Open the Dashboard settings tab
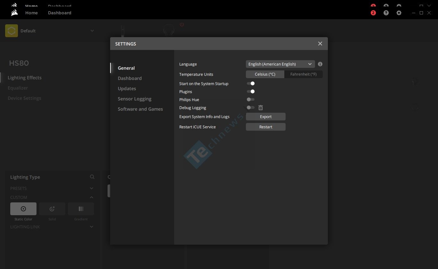The width and height of the screenshot is (438, 269). (130, 78)
